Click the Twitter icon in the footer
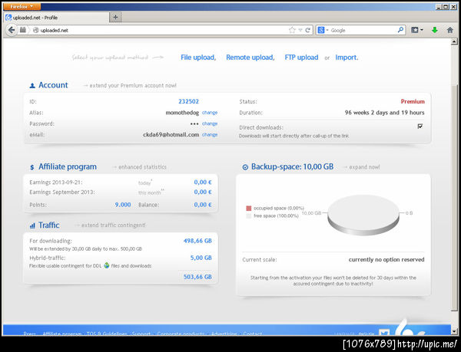Screen dimensions: 461x352 coord(384,333)
